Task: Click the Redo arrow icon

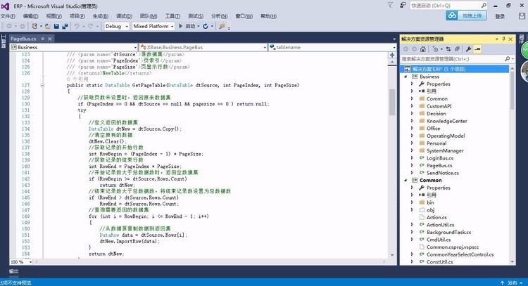Action: click(91, 26)
